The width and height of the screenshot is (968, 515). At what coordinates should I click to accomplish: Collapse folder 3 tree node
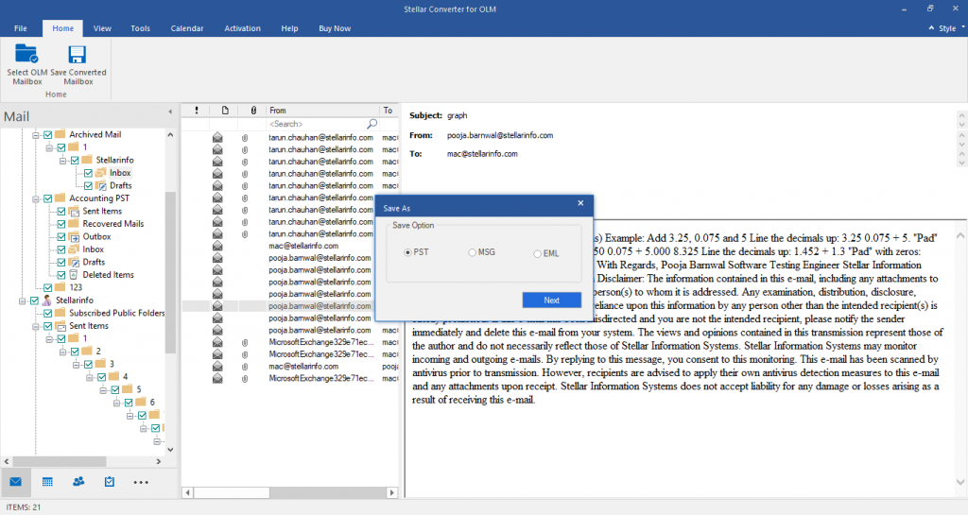tap(77, 365)
